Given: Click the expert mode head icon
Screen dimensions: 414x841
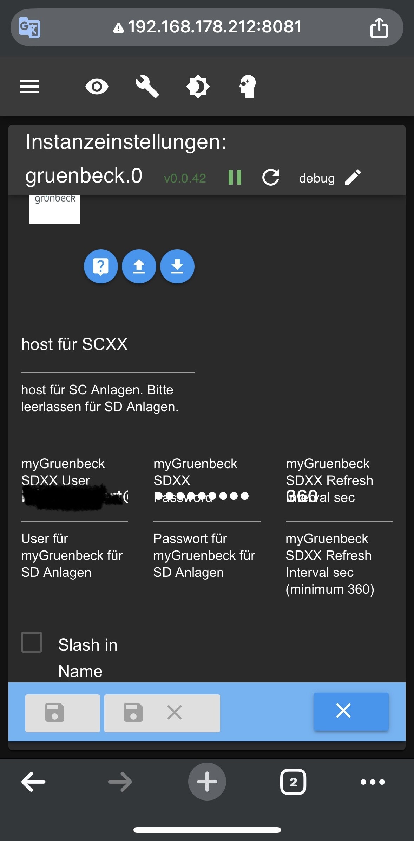Looking at the screenshot, I should coord(248,87).
